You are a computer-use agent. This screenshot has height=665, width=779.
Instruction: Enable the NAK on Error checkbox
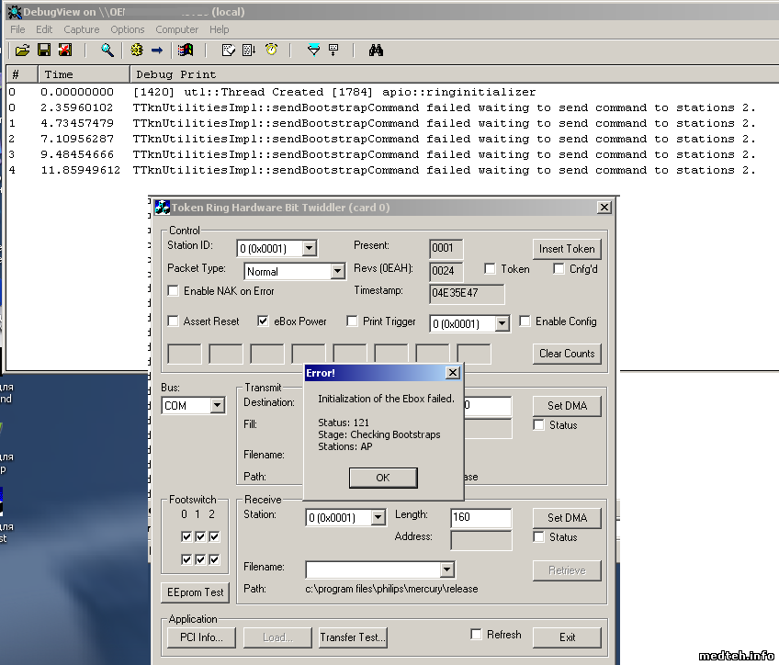point(174,291)
